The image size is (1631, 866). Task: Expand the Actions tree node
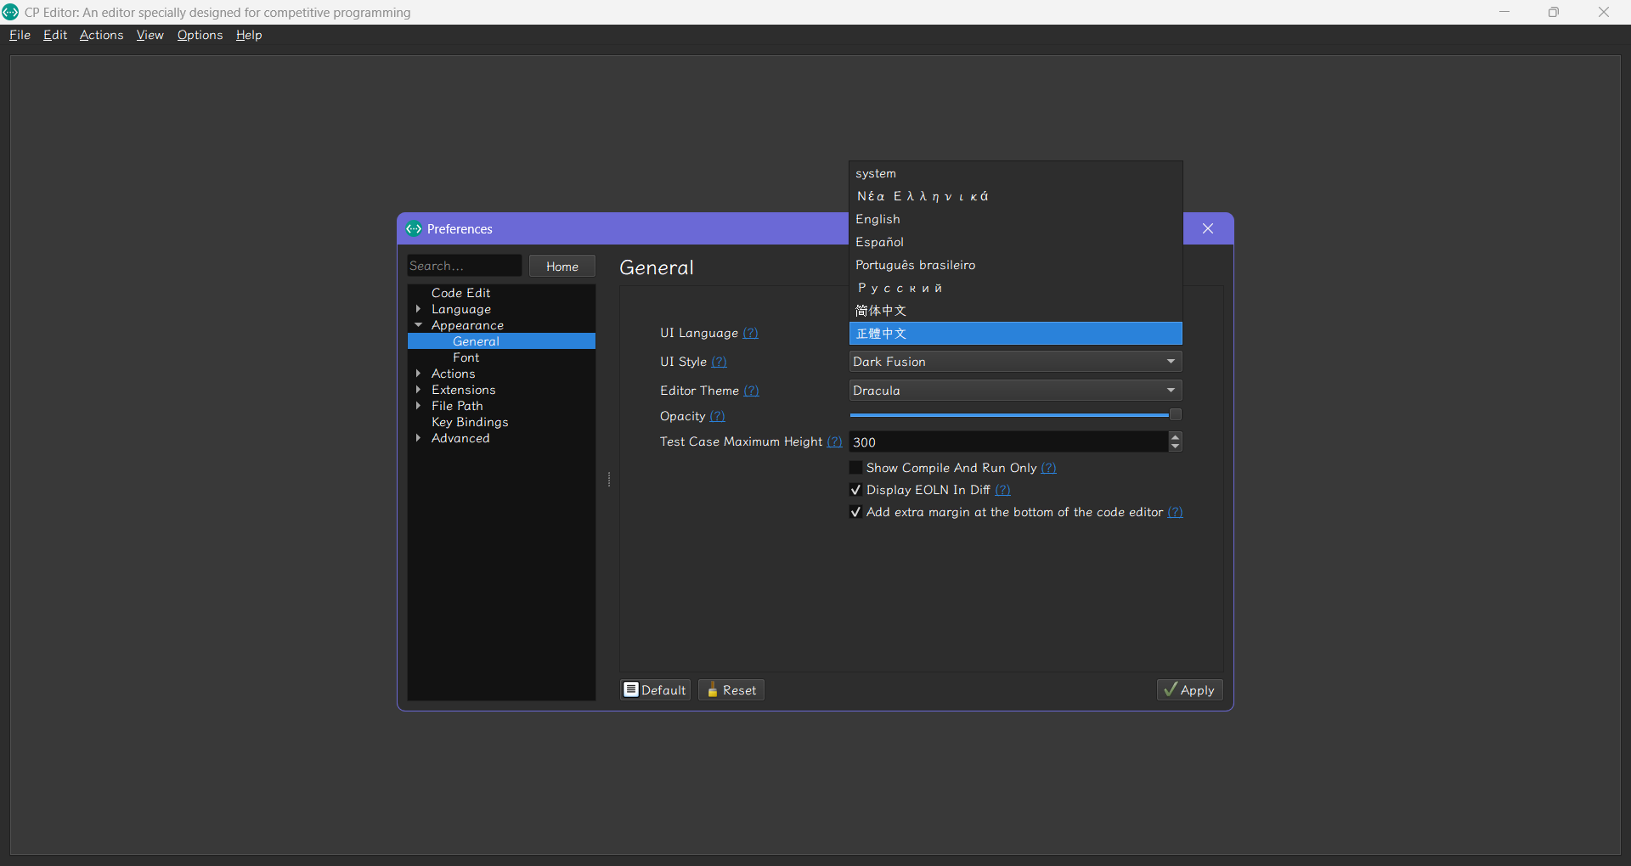click(x=419, y=374)
